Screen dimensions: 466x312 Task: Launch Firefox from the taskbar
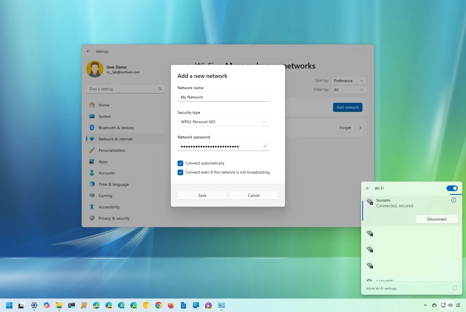click(171, 305)
